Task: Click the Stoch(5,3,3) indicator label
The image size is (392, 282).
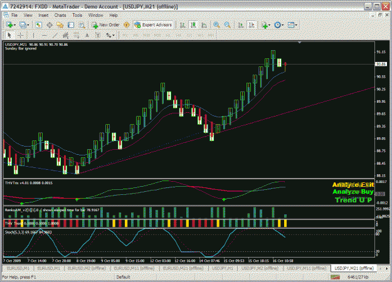Action: pos(28,232)
